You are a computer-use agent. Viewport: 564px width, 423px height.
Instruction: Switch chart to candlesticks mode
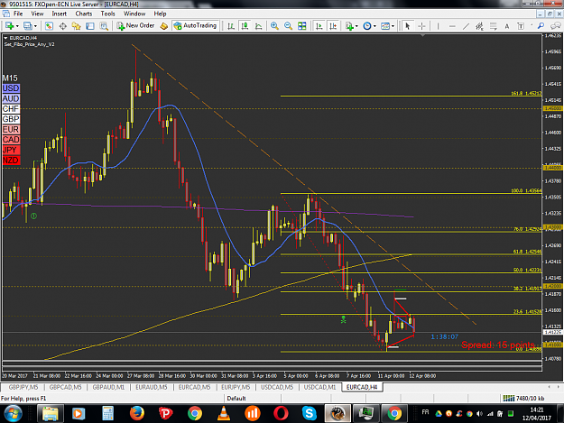[x=245, y=26]
